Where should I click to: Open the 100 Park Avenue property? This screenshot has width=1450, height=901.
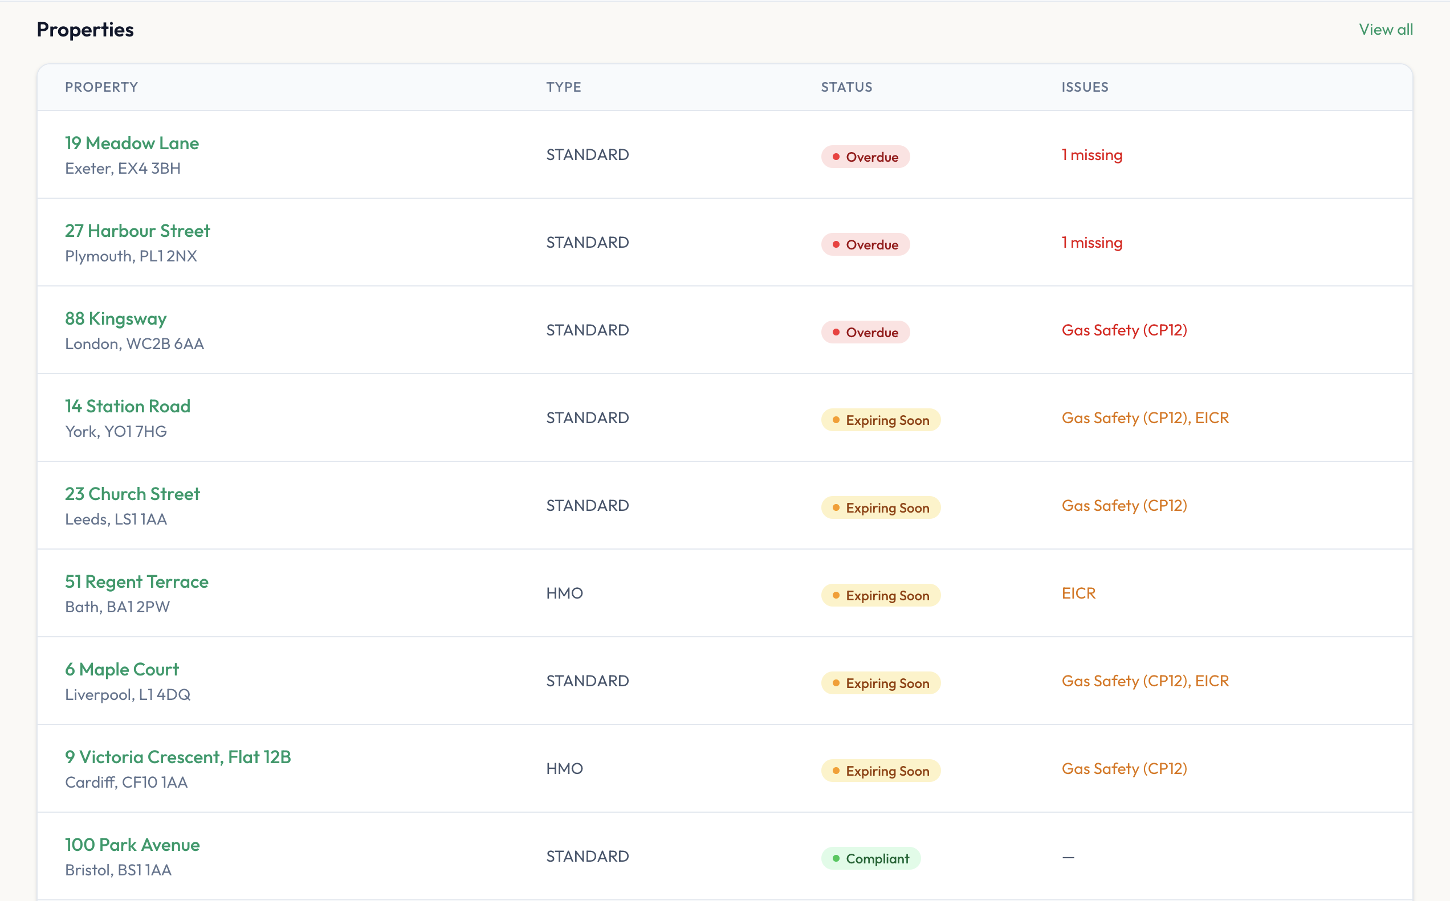(x=132, y=845)
